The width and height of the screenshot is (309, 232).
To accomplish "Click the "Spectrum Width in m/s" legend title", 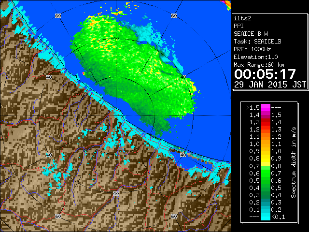I will (x=293, y=162).
